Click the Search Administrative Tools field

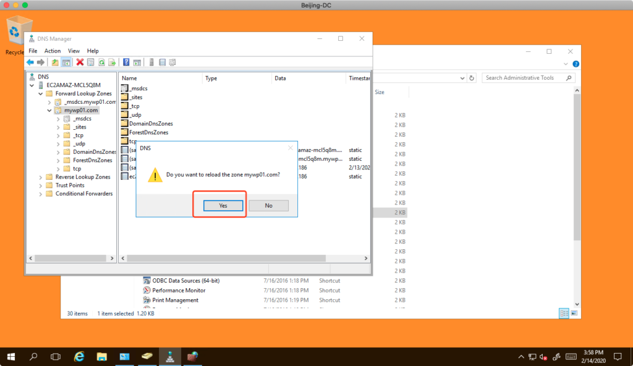click(529, 78)
